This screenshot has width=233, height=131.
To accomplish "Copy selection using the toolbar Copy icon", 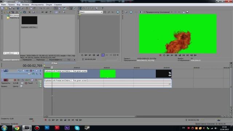I will point(31,8).
